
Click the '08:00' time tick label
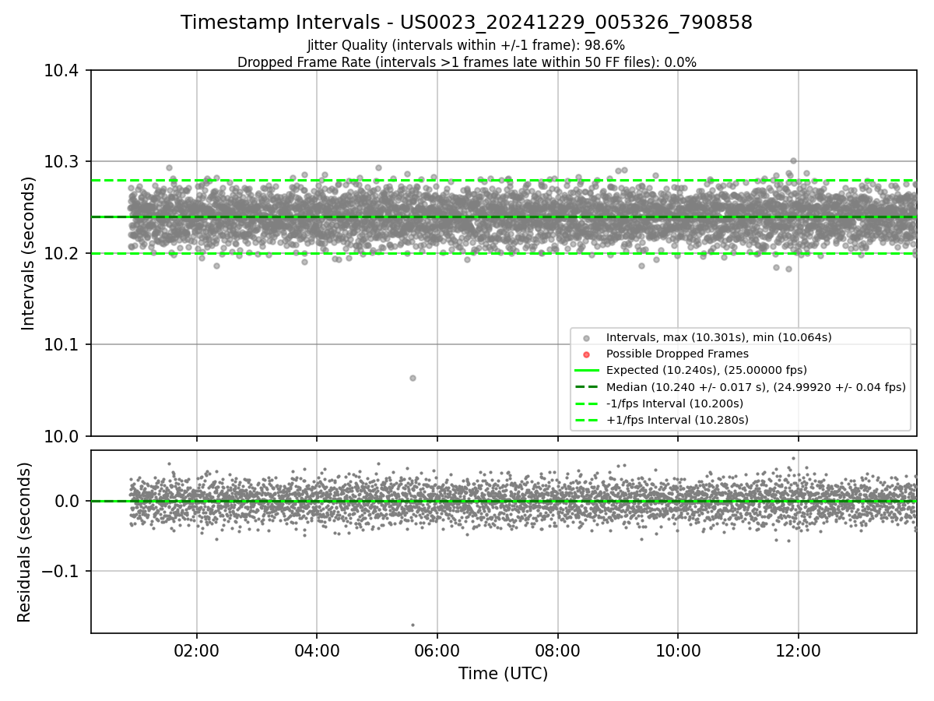click(x=557, y=651)
